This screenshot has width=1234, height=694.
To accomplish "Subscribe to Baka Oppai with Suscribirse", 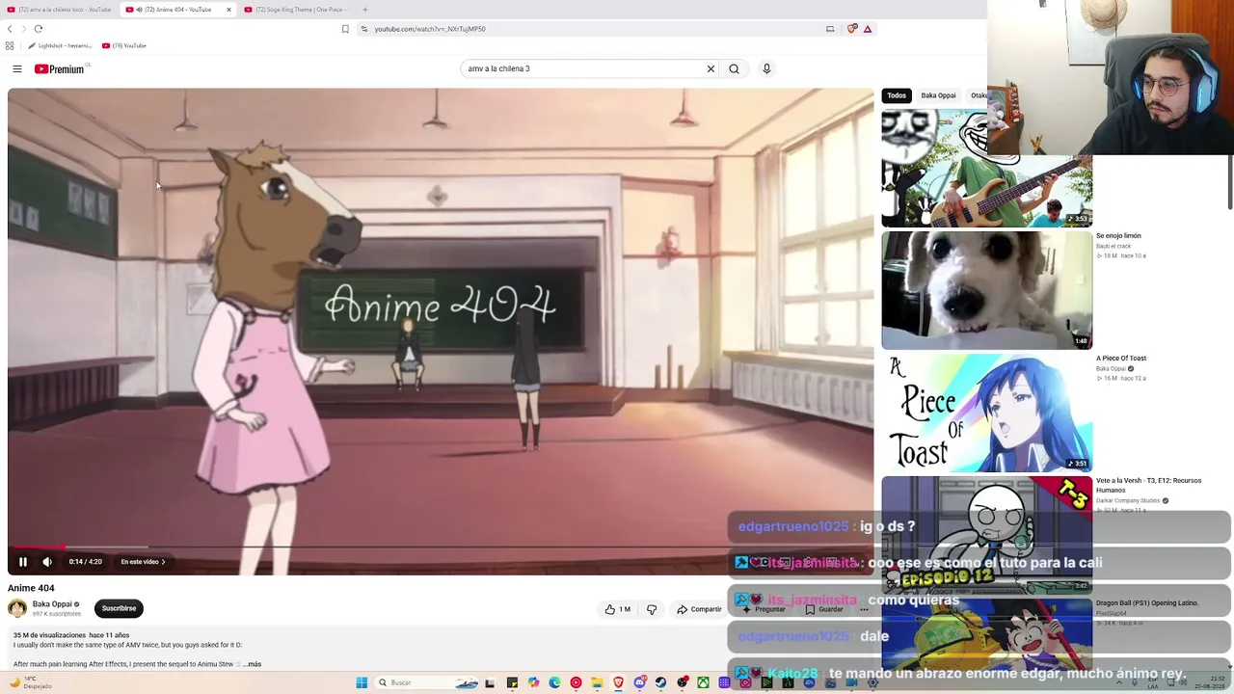I will [x=119, y=608].
